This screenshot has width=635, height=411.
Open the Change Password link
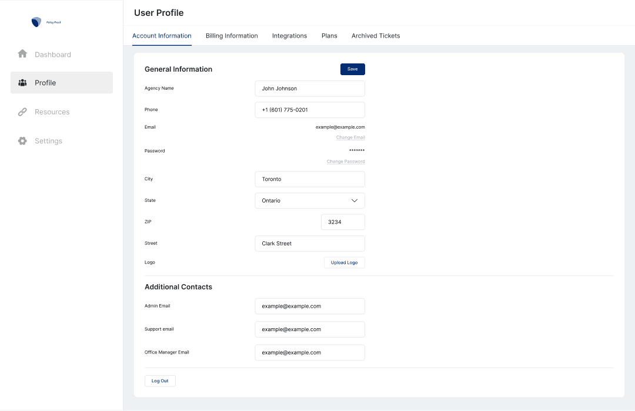click(x=346, y=161)
